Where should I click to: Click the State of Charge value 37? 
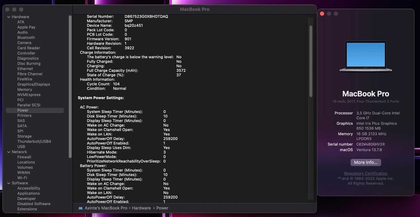tap(178, 75)
